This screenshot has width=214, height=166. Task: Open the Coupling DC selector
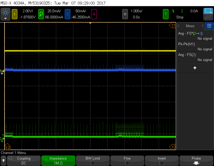pyautogui.click(x=24, y=161)
